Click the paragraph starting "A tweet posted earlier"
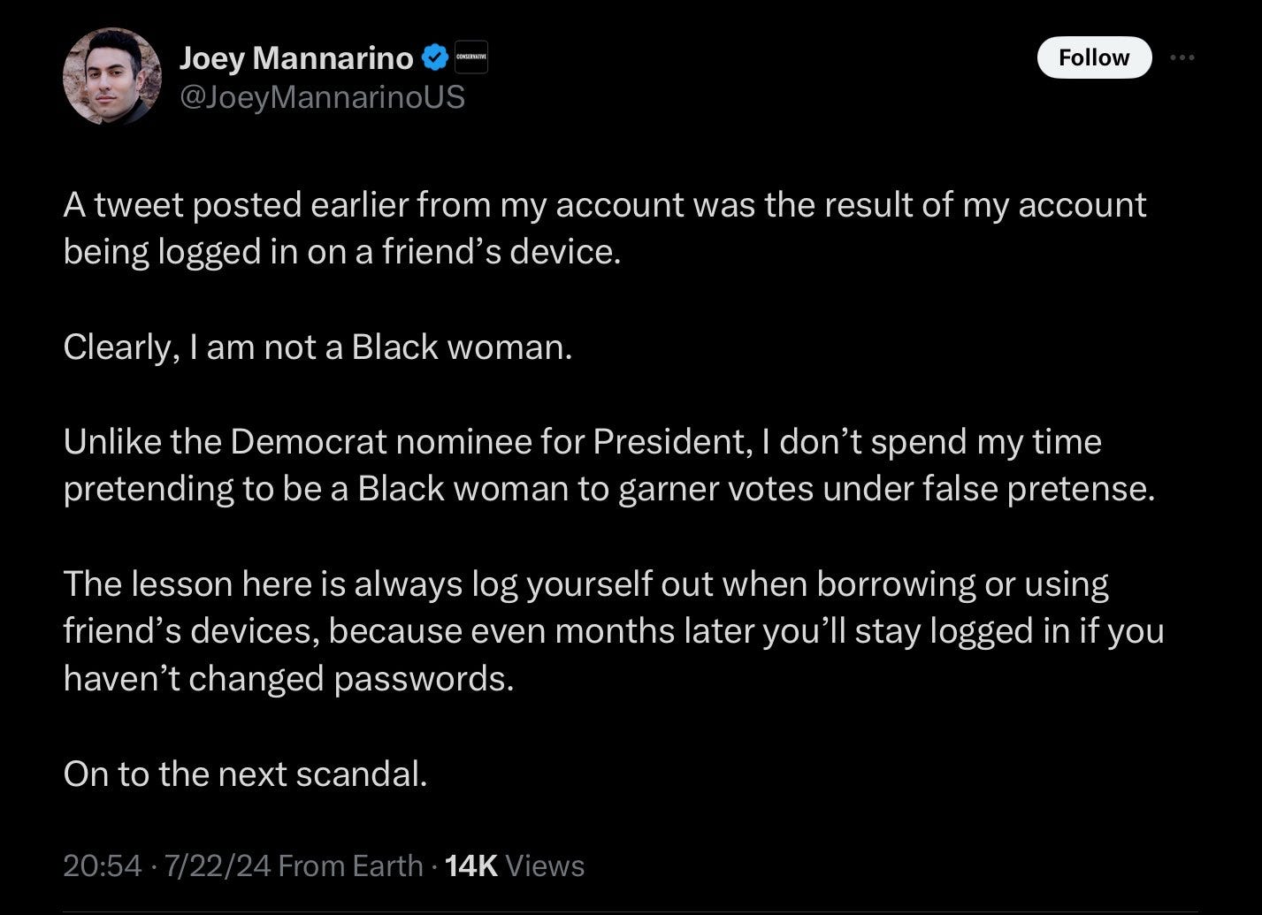Image resolution: width=1262 pixels, height=915 pixels. 605,228
